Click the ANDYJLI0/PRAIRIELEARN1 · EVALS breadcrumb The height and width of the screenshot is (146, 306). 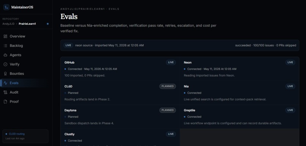pos(90,9)
